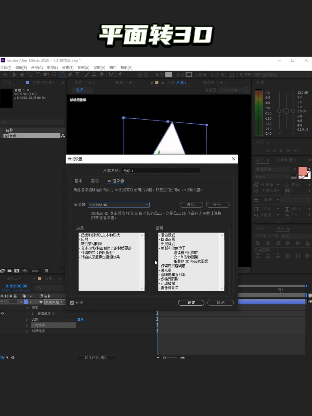Toggle the star switch on 形状图层 1

[x=41, y=302]
